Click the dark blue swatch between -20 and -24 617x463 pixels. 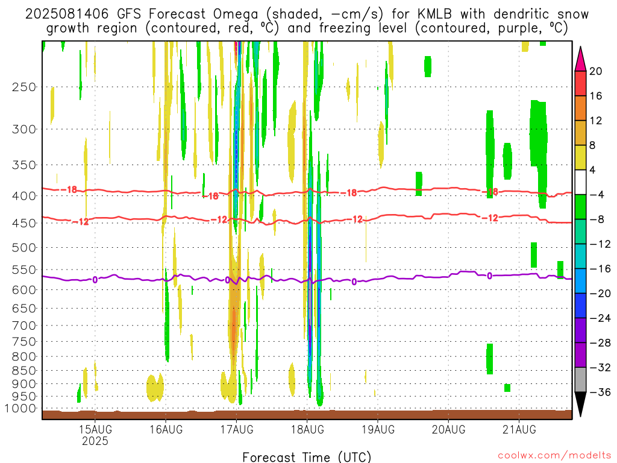pos(580,306)
